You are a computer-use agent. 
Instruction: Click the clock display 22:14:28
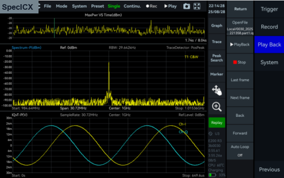coord(217,6)
